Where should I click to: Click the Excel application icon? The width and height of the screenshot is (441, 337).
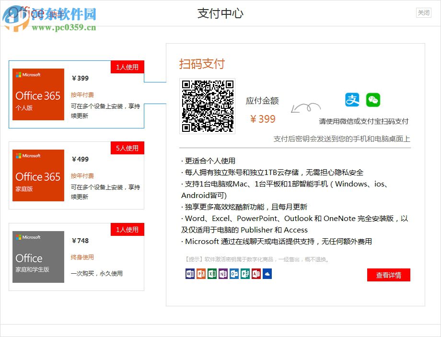(212, 274)
